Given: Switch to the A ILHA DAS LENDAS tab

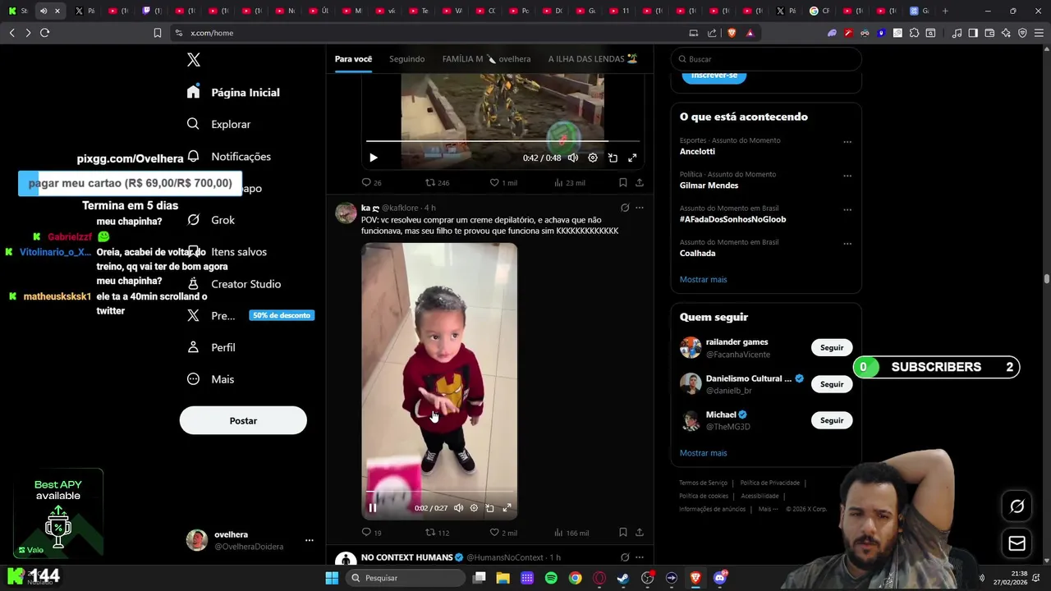Looking at the screenshot, I should pyautogui.click(x=593, y=59).
